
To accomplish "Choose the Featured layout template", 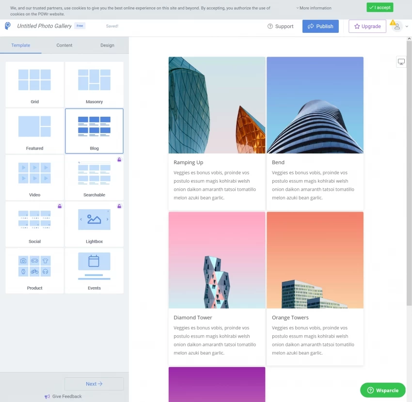I will [x=35, y=131].
